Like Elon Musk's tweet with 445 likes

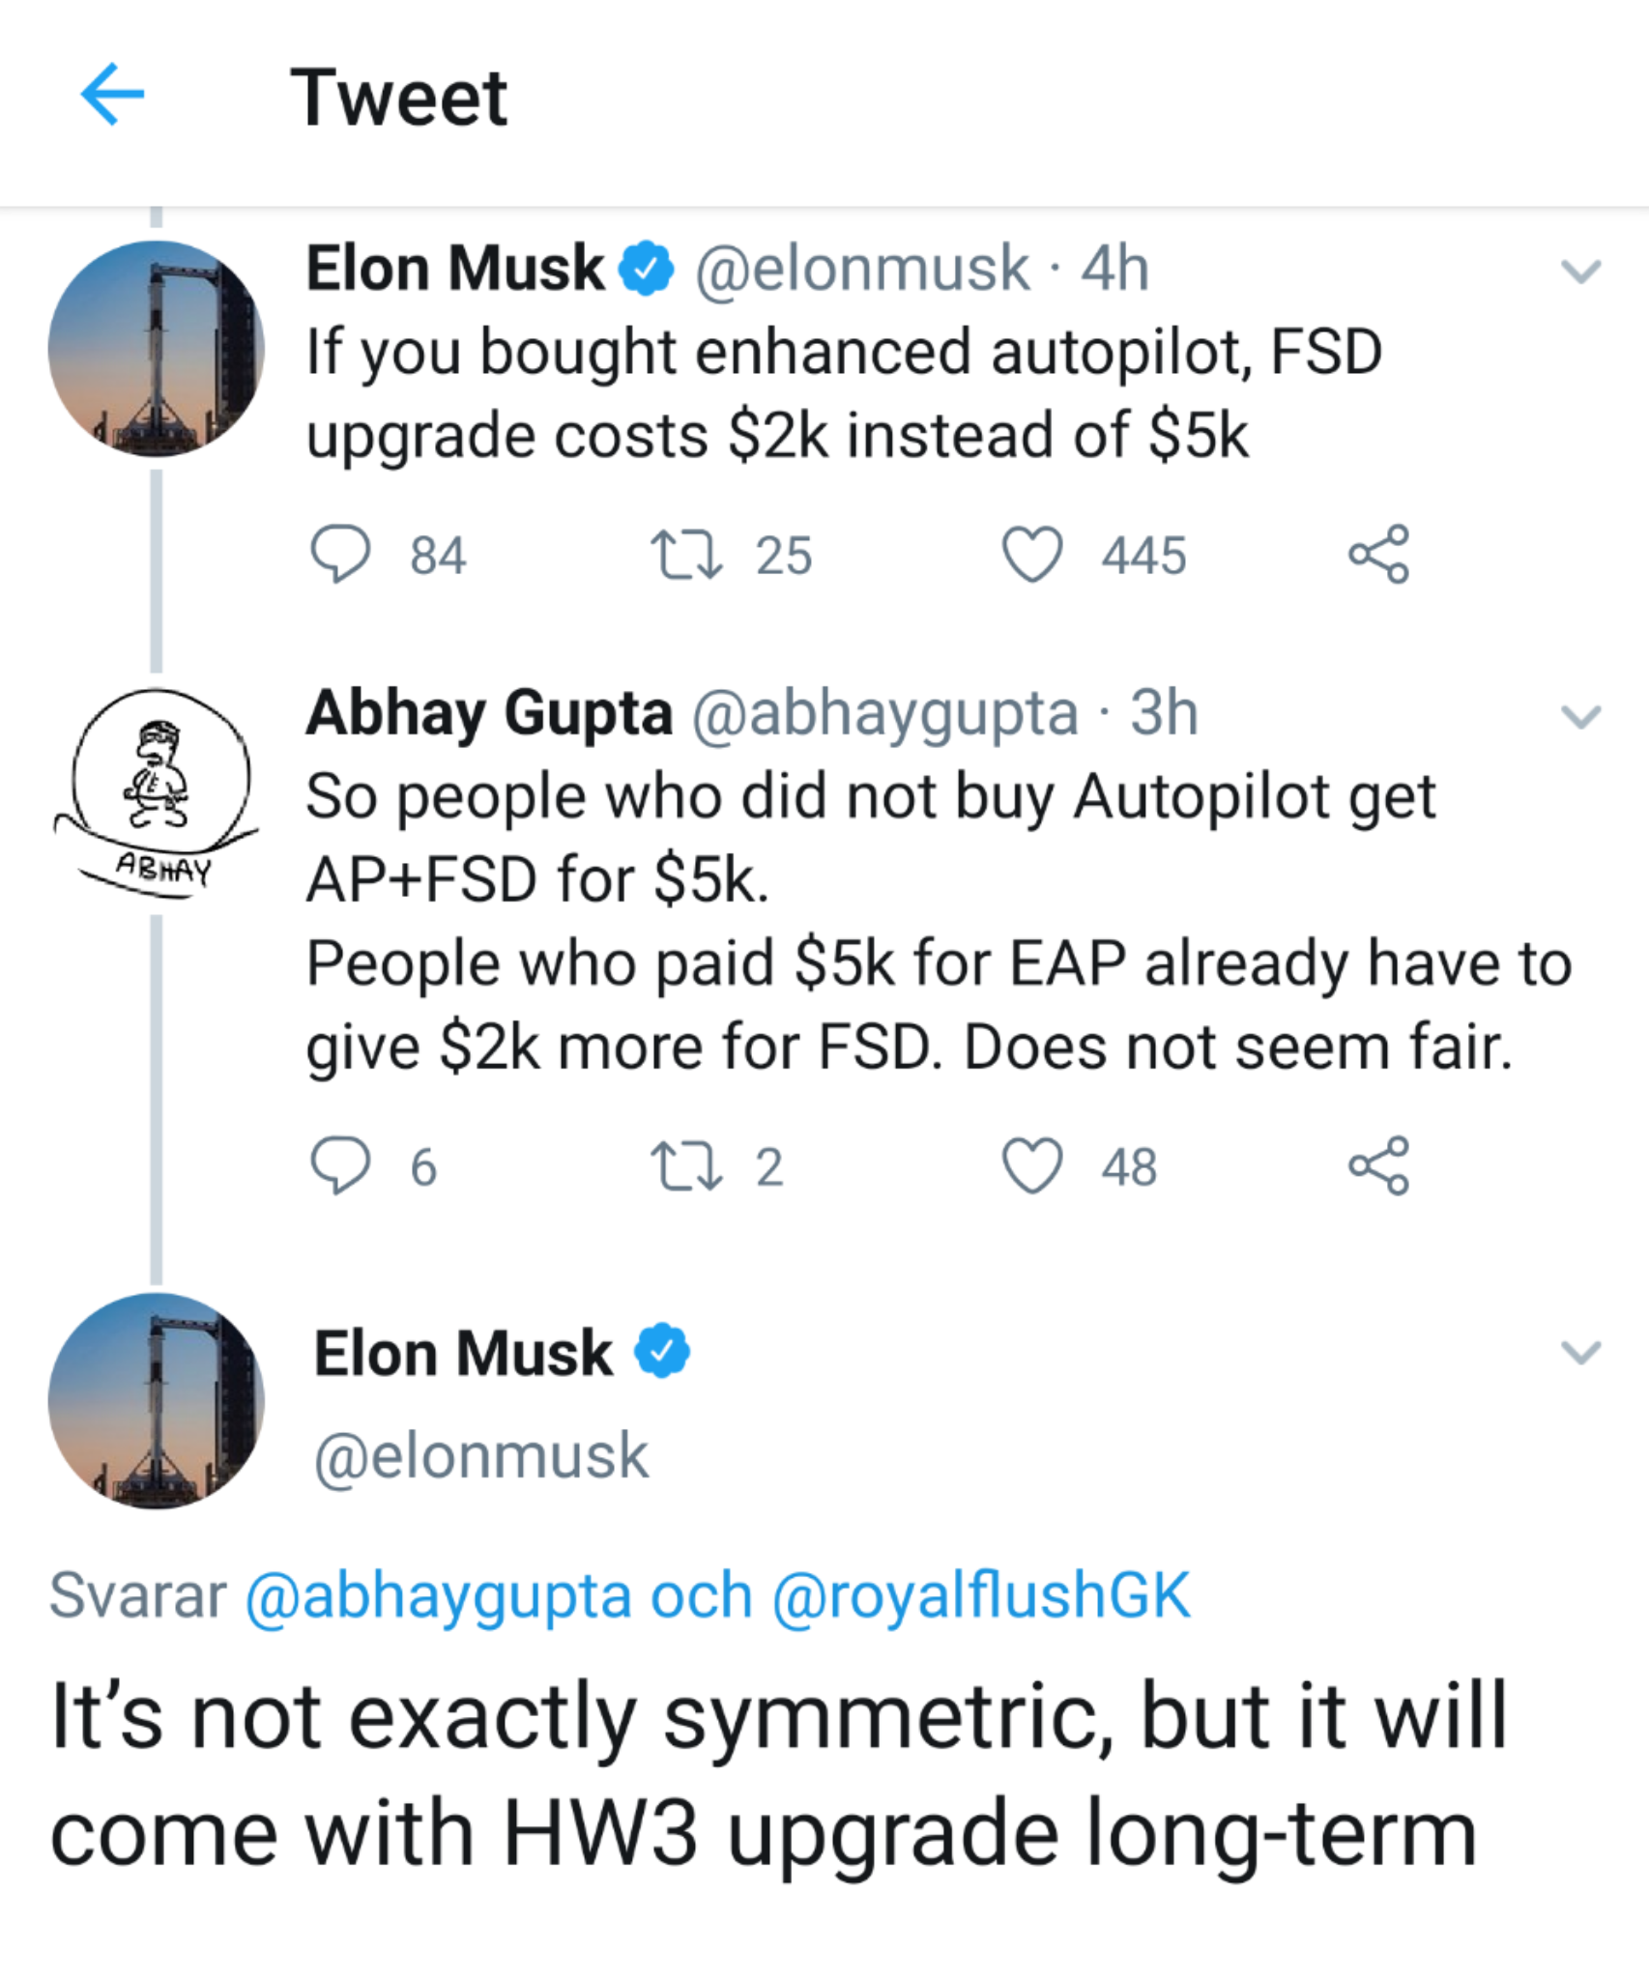[1032, 555]
